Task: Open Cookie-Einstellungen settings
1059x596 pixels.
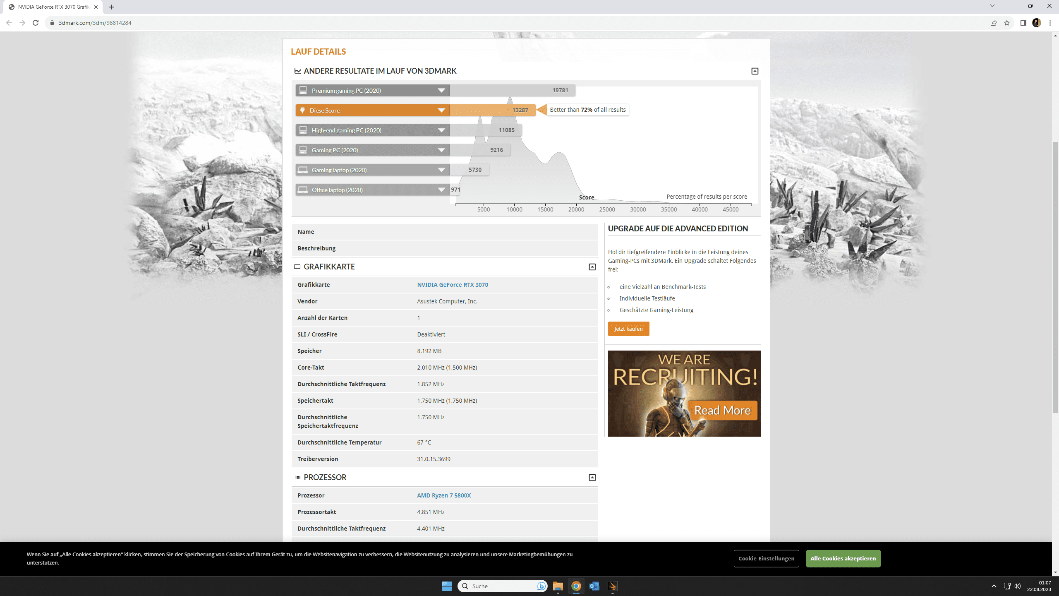Action: [766, 558]
